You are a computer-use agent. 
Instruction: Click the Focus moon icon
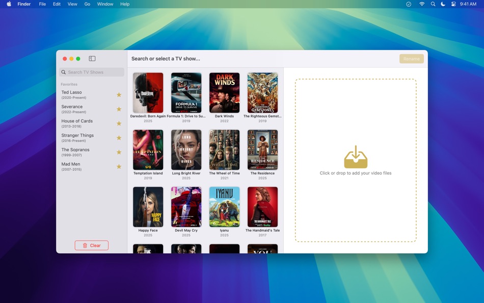[x=443, y=4]
